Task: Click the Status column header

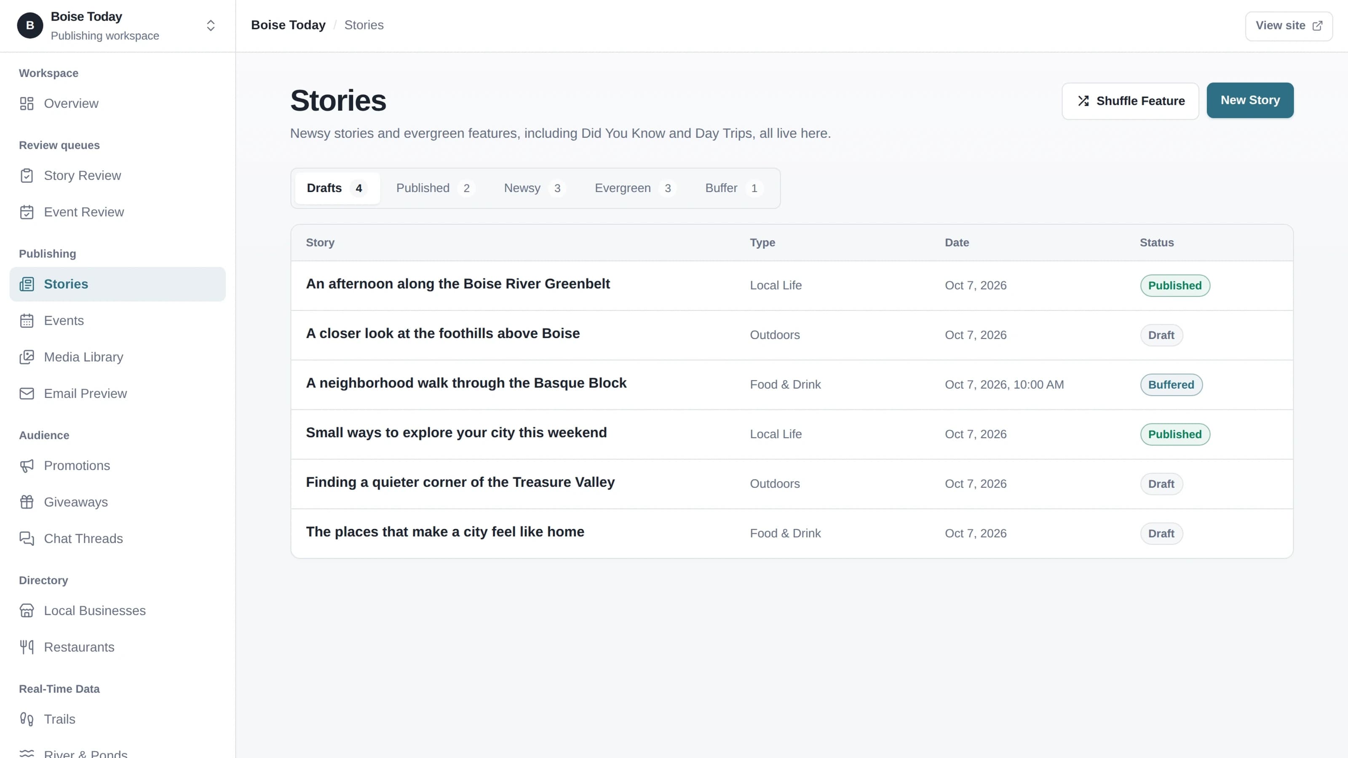Action: point(1156,243)
